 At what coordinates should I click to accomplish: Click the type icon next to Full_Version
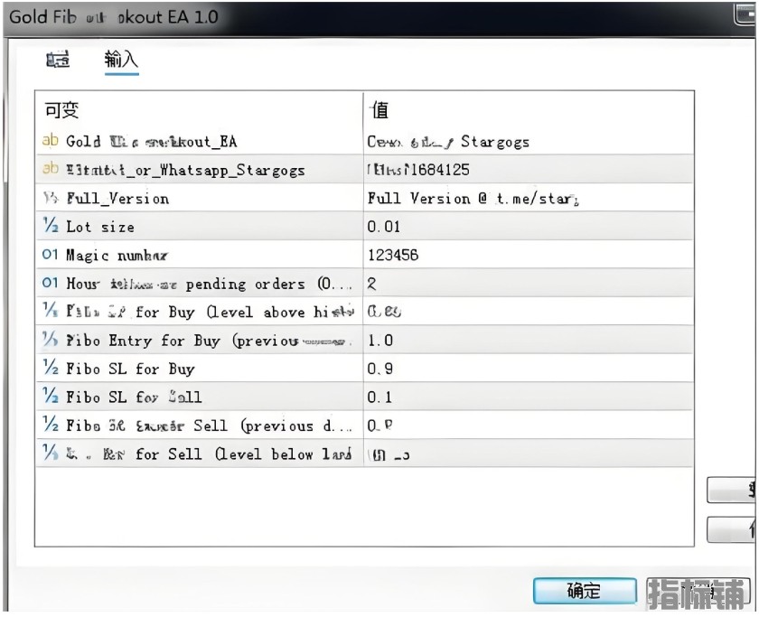[50, 198]
